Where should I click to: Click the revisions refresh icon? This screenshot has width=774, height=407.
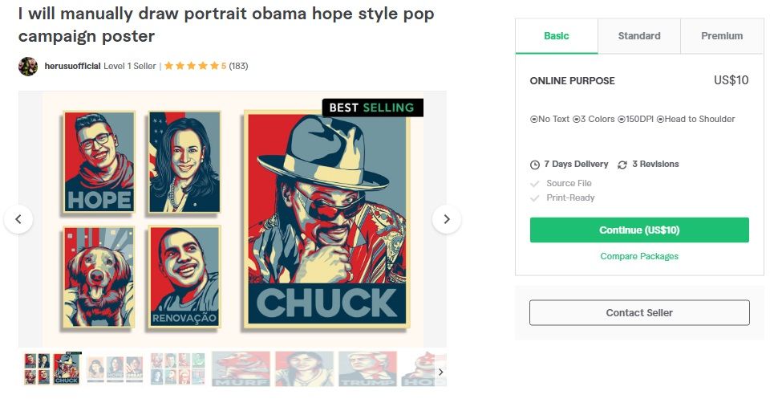(x=622, y=165)
